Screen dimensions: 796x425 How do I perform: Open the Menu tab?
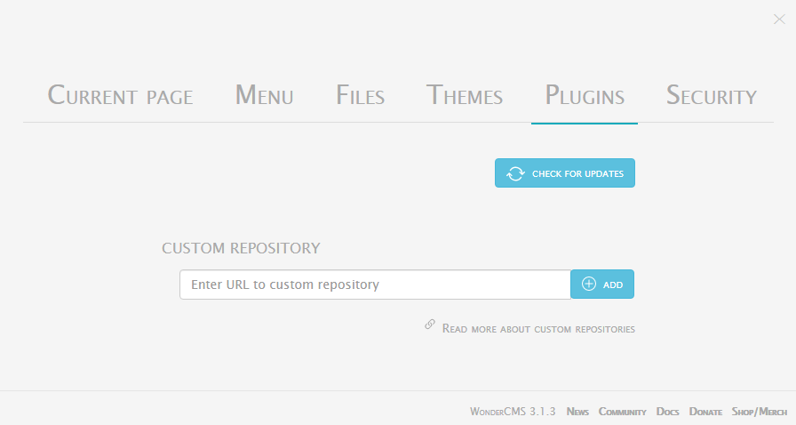(x=264, y=96)
